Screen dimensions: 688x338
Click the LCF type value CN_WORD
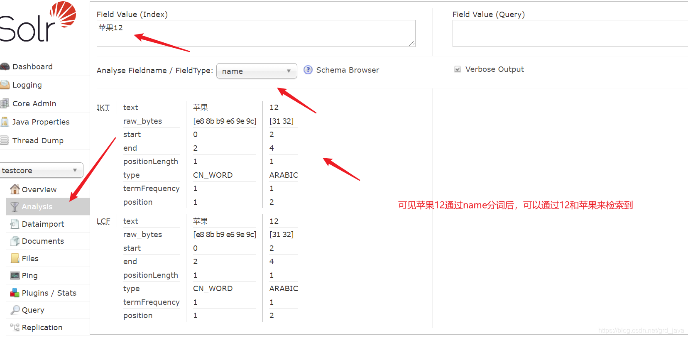coord(213,289)
